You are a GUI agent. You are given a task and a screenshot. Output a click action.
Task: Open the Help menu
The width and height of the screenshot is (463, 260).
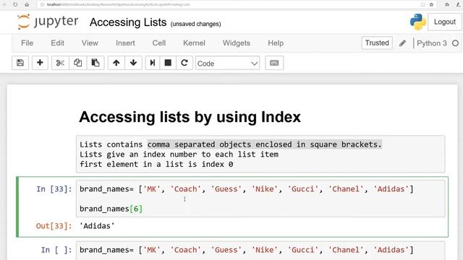[x=276, y=43]
